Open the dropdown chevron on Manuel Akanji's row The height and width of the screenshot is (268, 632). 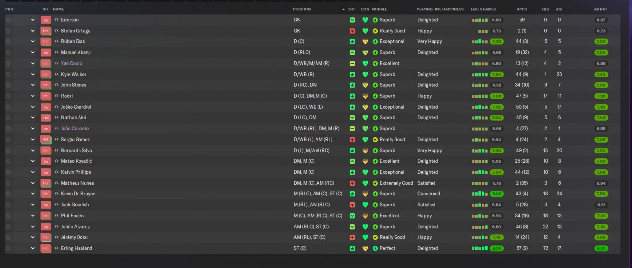[33, 52]
